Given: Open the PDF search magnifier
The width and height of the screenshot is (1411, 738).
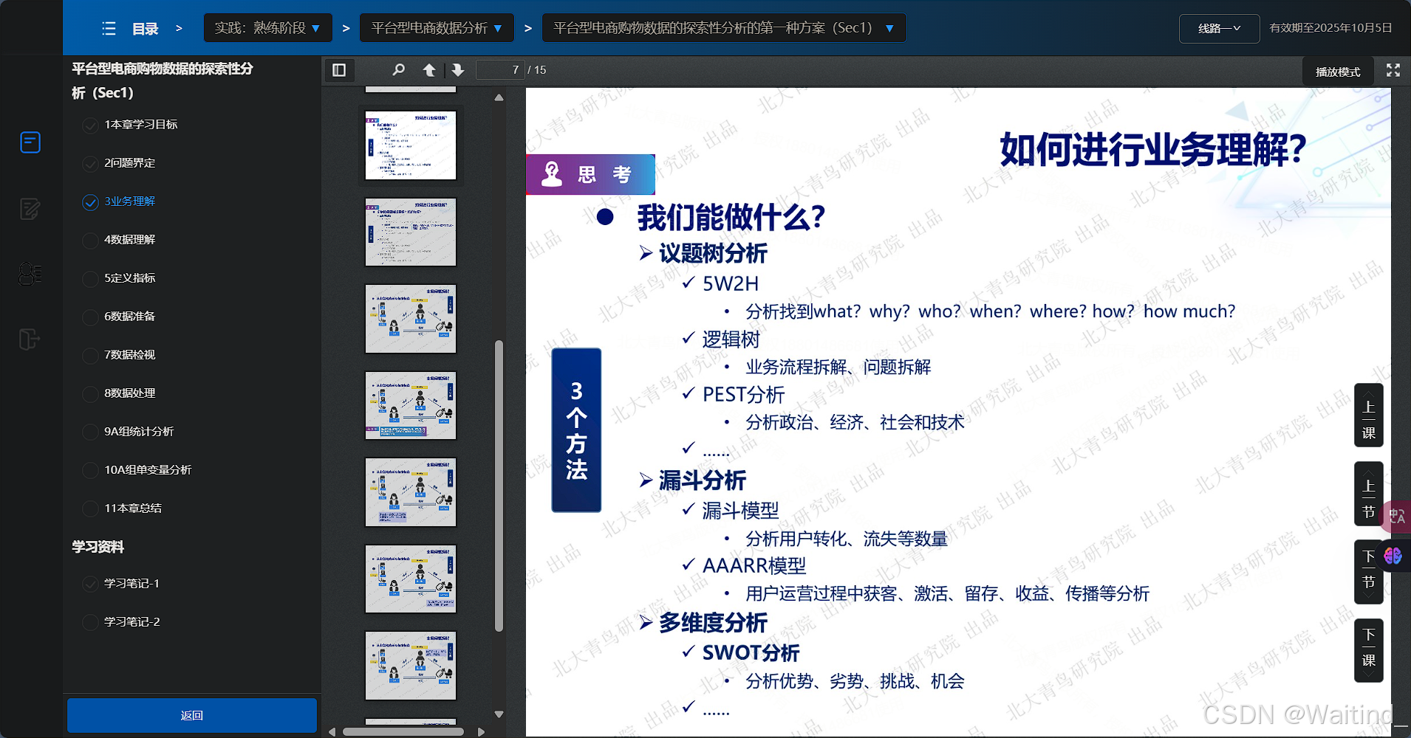Looking at the screenshot, I should (398, 70).
